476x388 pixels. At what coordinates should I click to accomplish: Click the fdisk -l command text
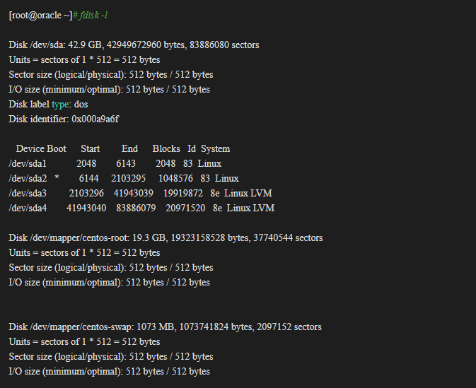click(93, 15)
